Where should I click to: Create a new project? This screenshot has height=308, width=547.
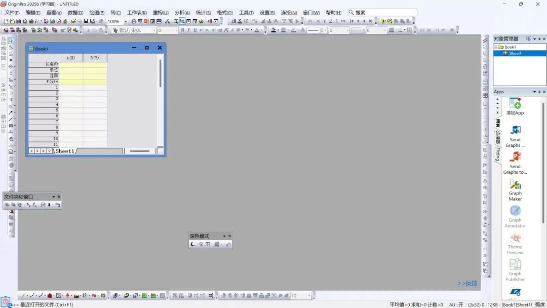click(x=6, y=21)
